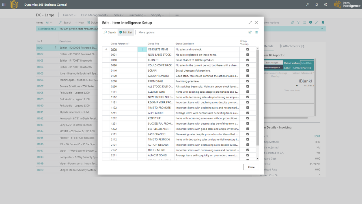Screen dimensions: 362x204
Task: Click the setup list vertical scrollbar
Action: [x=257, y=98]
